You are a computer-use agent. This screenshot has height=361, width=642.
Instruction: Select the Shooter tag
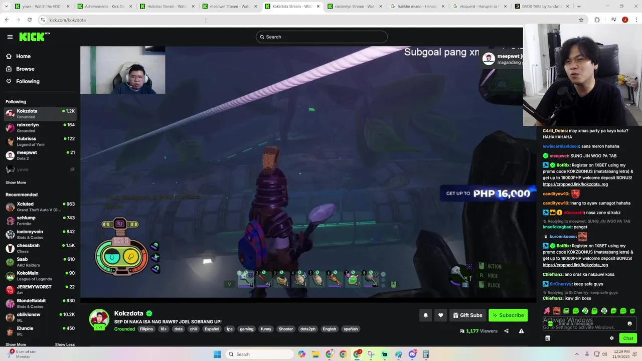point(286,329)
